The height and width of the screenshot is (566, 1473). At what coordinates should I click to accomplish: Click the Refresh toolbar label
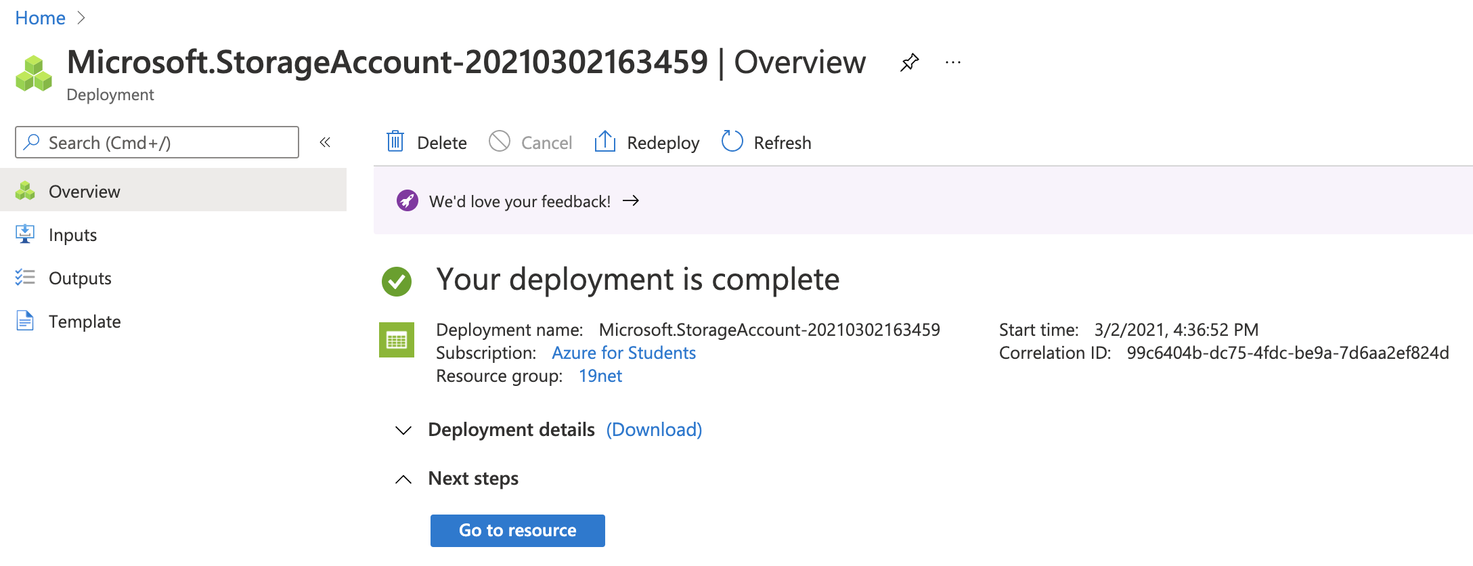tap(782, 143)
